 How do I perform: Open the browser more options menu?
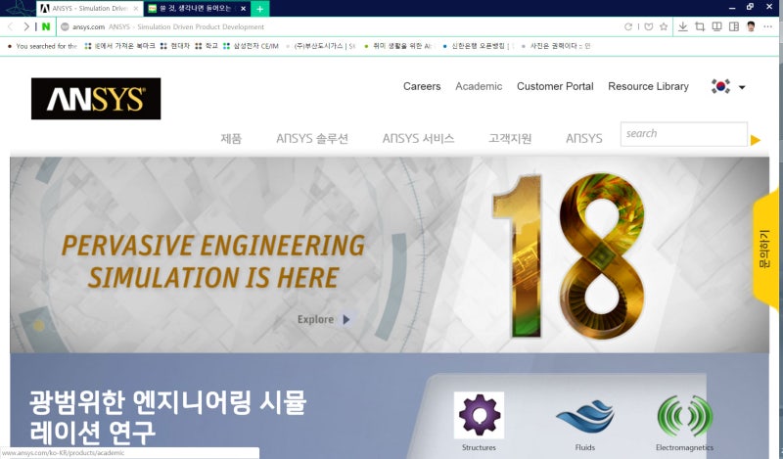click(767, 27)
